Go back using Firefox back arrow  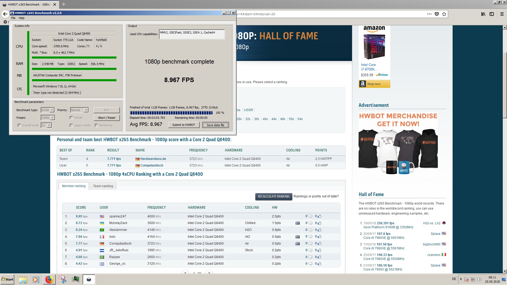(x=5, y=14)
